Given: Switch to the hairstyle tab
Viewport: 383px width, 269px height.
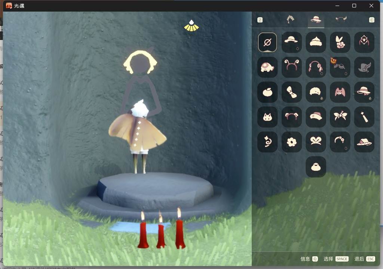Looking at the screenshot, I should tap(290, 19).
